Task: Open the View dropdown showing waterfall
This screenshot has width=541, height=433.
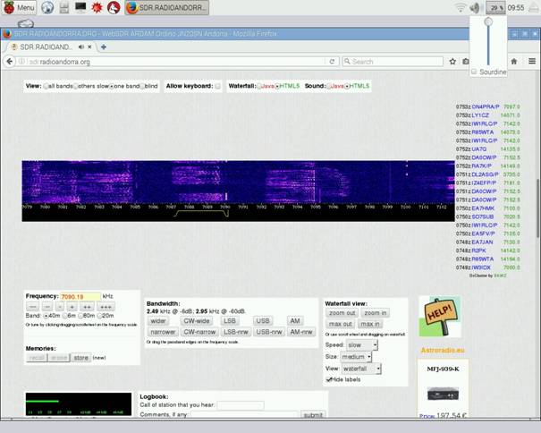Action: [x=361, y=369]
